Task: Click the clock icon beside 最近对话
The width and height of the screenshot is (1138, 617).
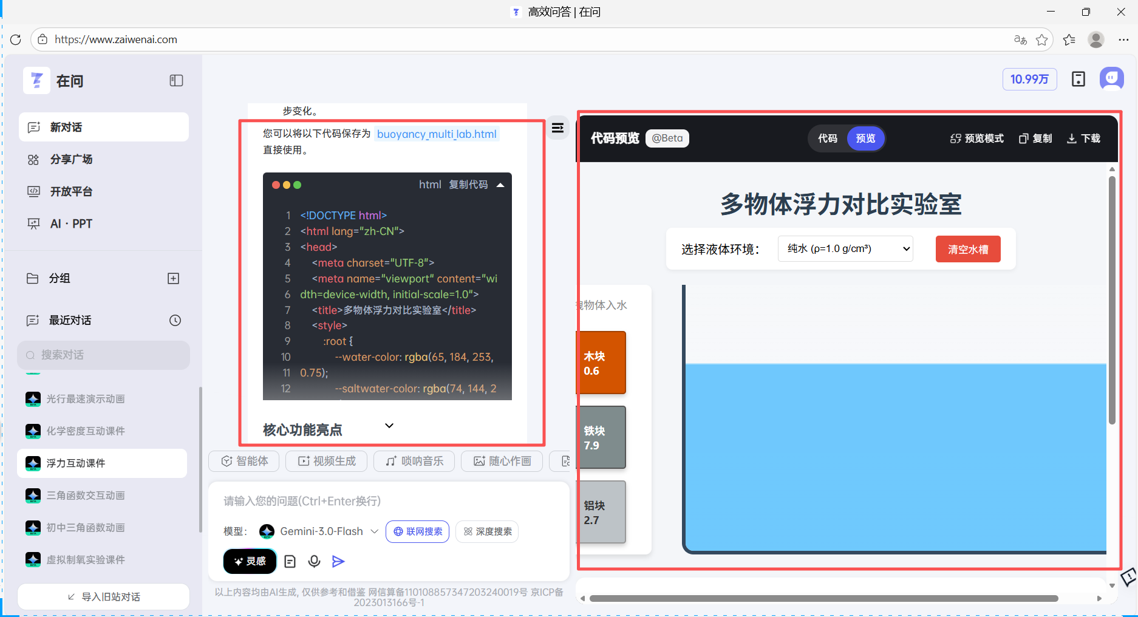Action: 175,320
